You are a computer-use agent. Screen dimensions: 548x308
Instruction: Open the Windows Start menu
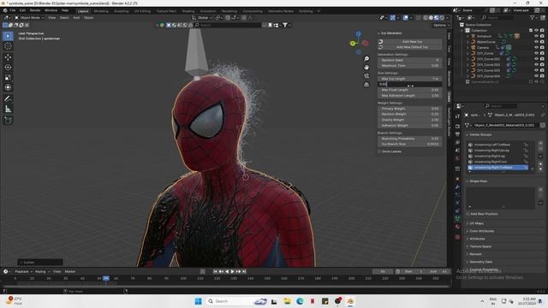(198, 301)
